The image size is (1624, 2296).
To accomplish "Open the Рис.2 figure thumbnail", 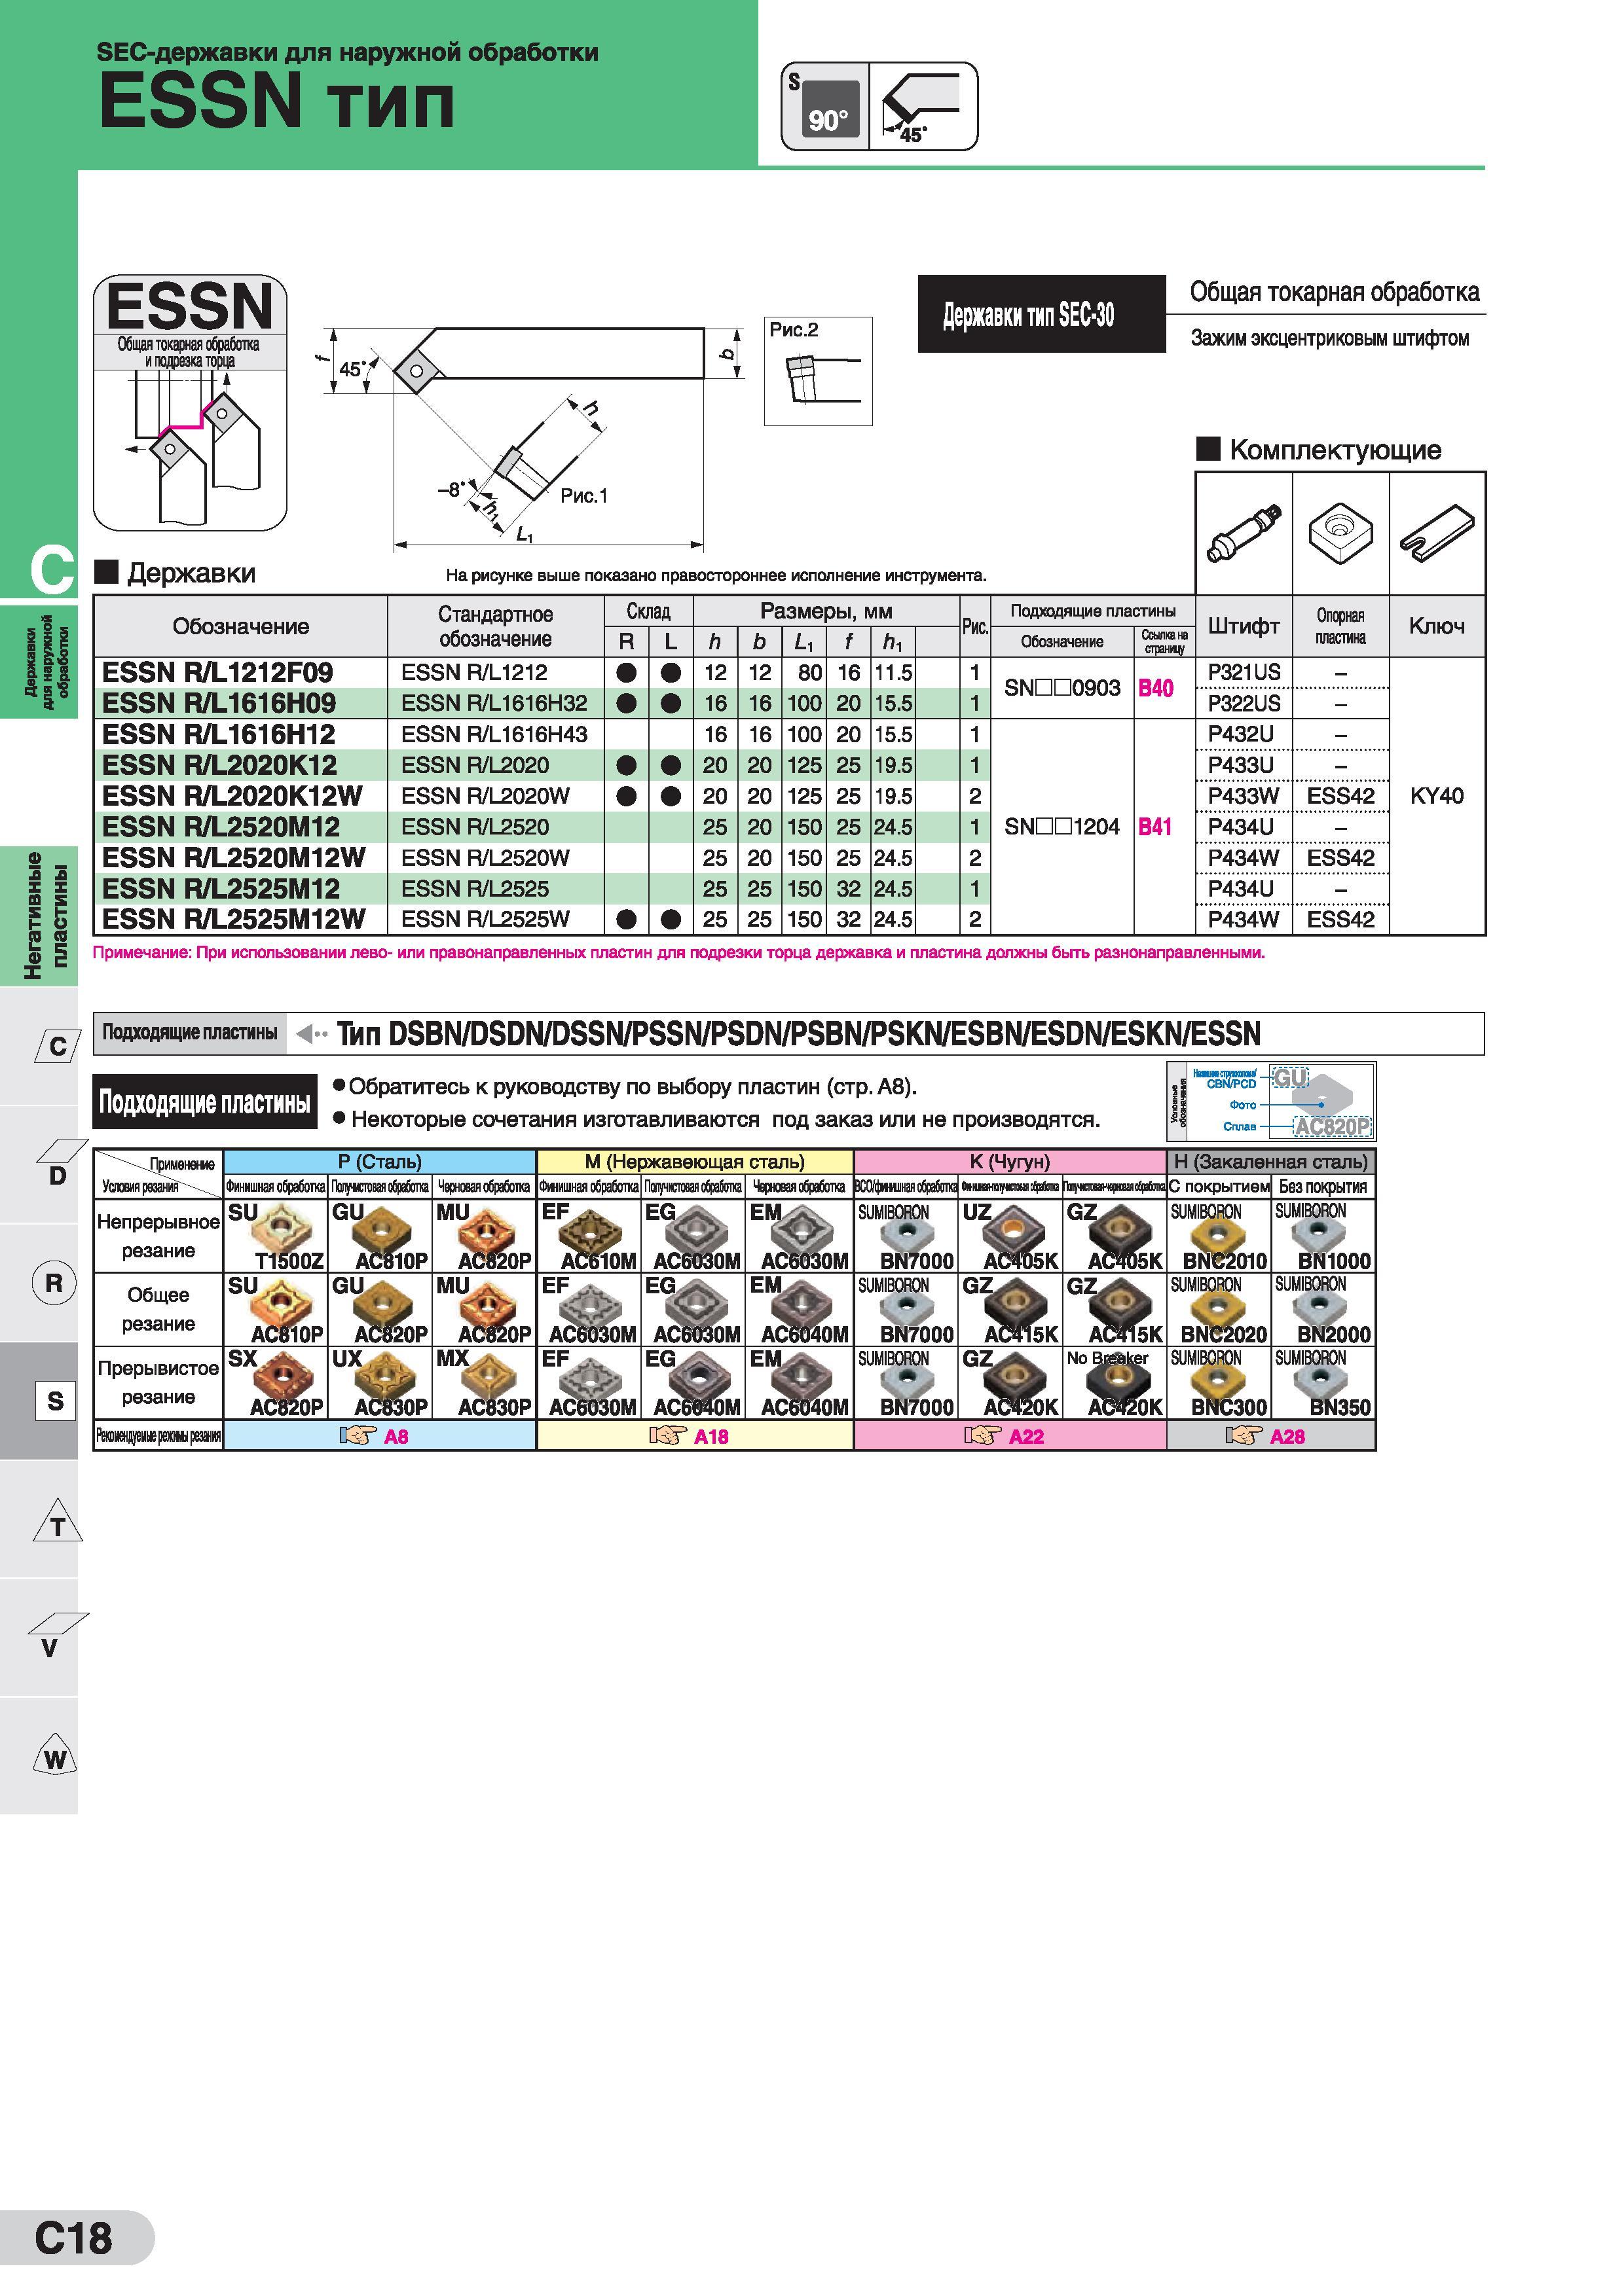I will [x=817, y=371].
